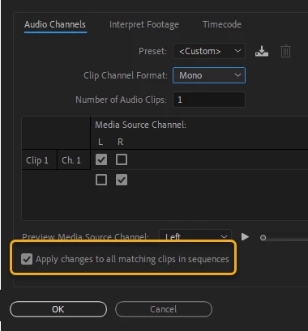This screenshot has width=308, height=331.
Task: Play the preview media source channel
Action: tap(245, 237)
